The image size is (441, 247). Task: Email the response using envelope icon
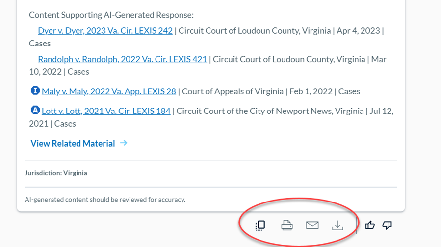click(x=312, y=225)
